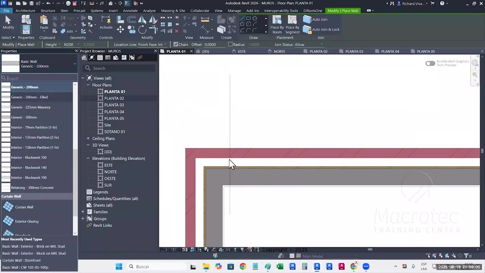
Task: Select the Move tool in Modify panel
Action: (120, 29)
